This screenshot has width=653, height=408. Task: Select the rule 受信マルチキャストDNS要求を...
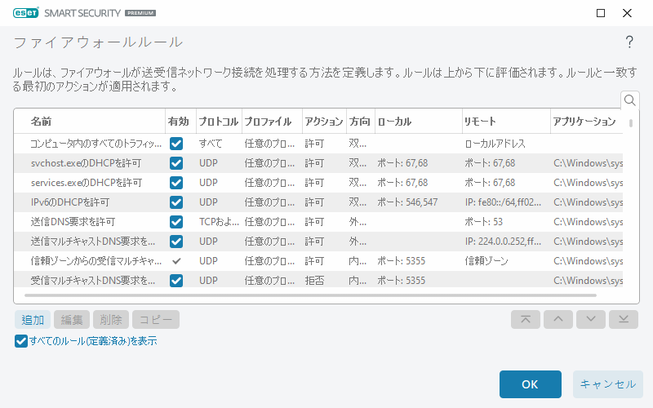pyautogui.click(x=318, y=280)
